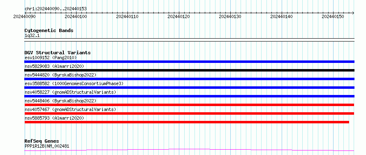Click the chr1:202440090..202440153 region label

[56, 9]
